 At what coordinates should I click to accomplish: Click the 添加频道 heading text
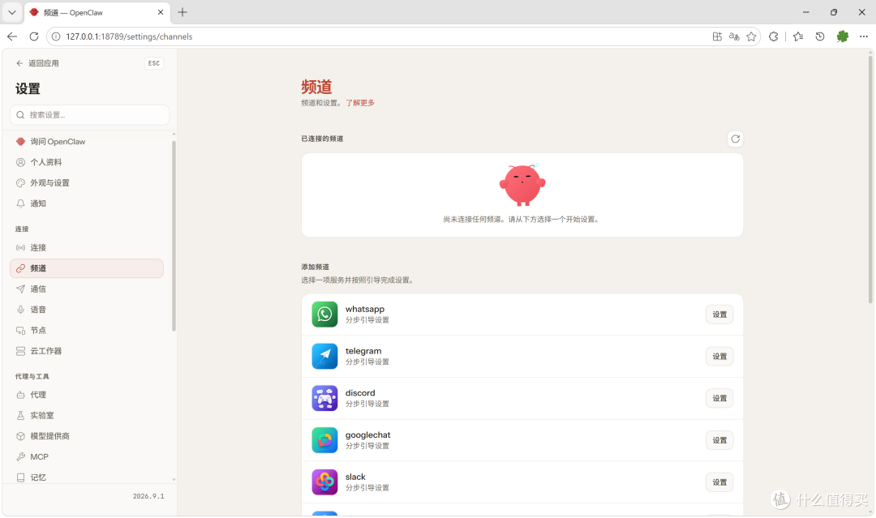pyautogui.click(x=315, y=267)
